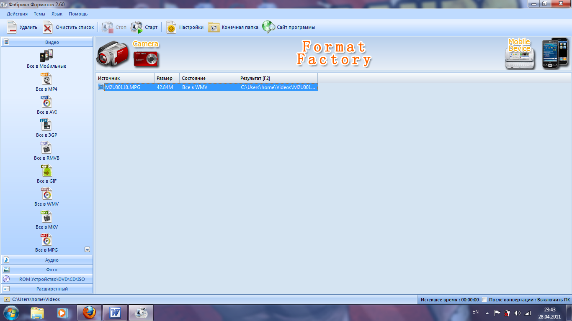Collapse the Видео panel header
The image size is (572, 321).
pos(47,42)
